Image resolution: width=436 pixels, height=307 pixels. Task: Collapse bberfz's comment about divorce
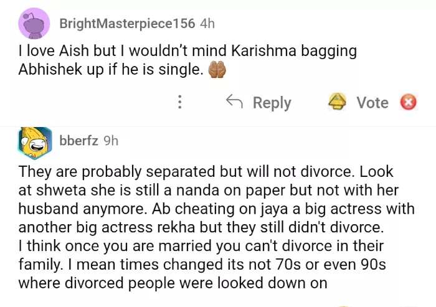249,141
